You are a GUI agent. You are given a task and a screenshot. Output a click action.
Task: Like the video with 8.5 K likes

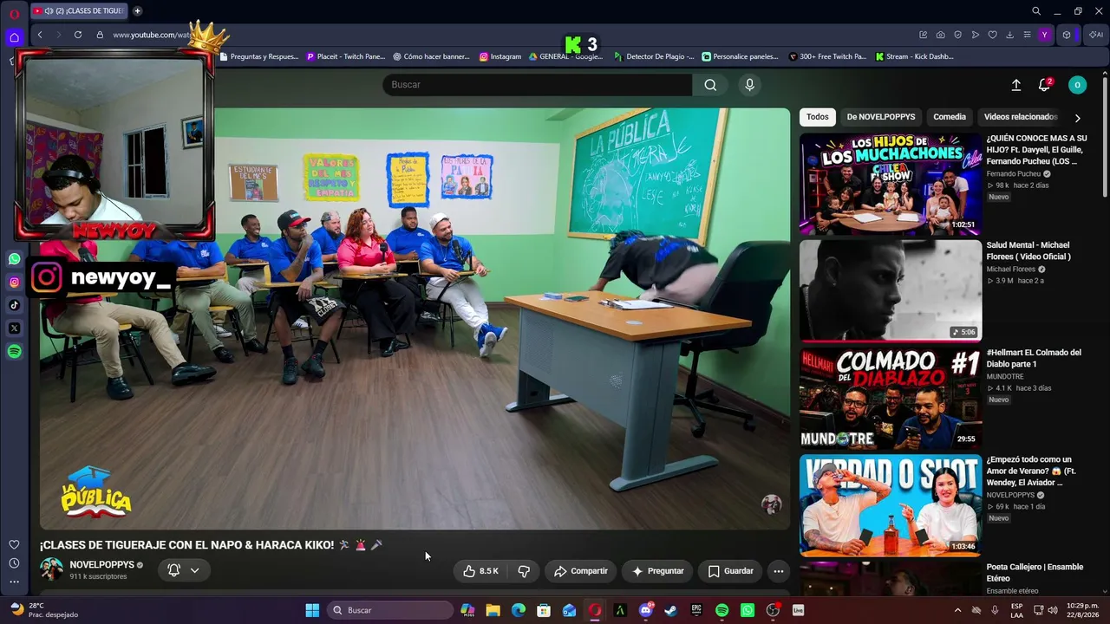[x=480, y=571]
